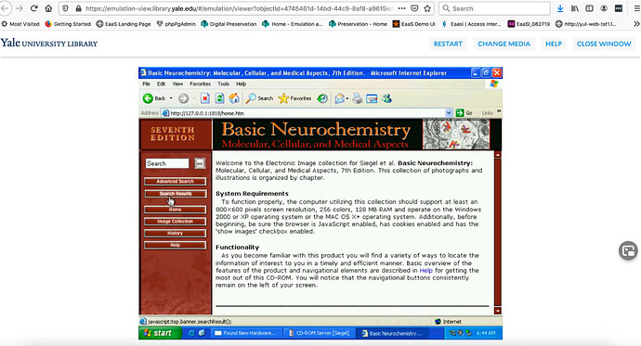Open EaaS Landing Page bookmark
Viewport: 641px width, 346px height.
click(124, 24)
